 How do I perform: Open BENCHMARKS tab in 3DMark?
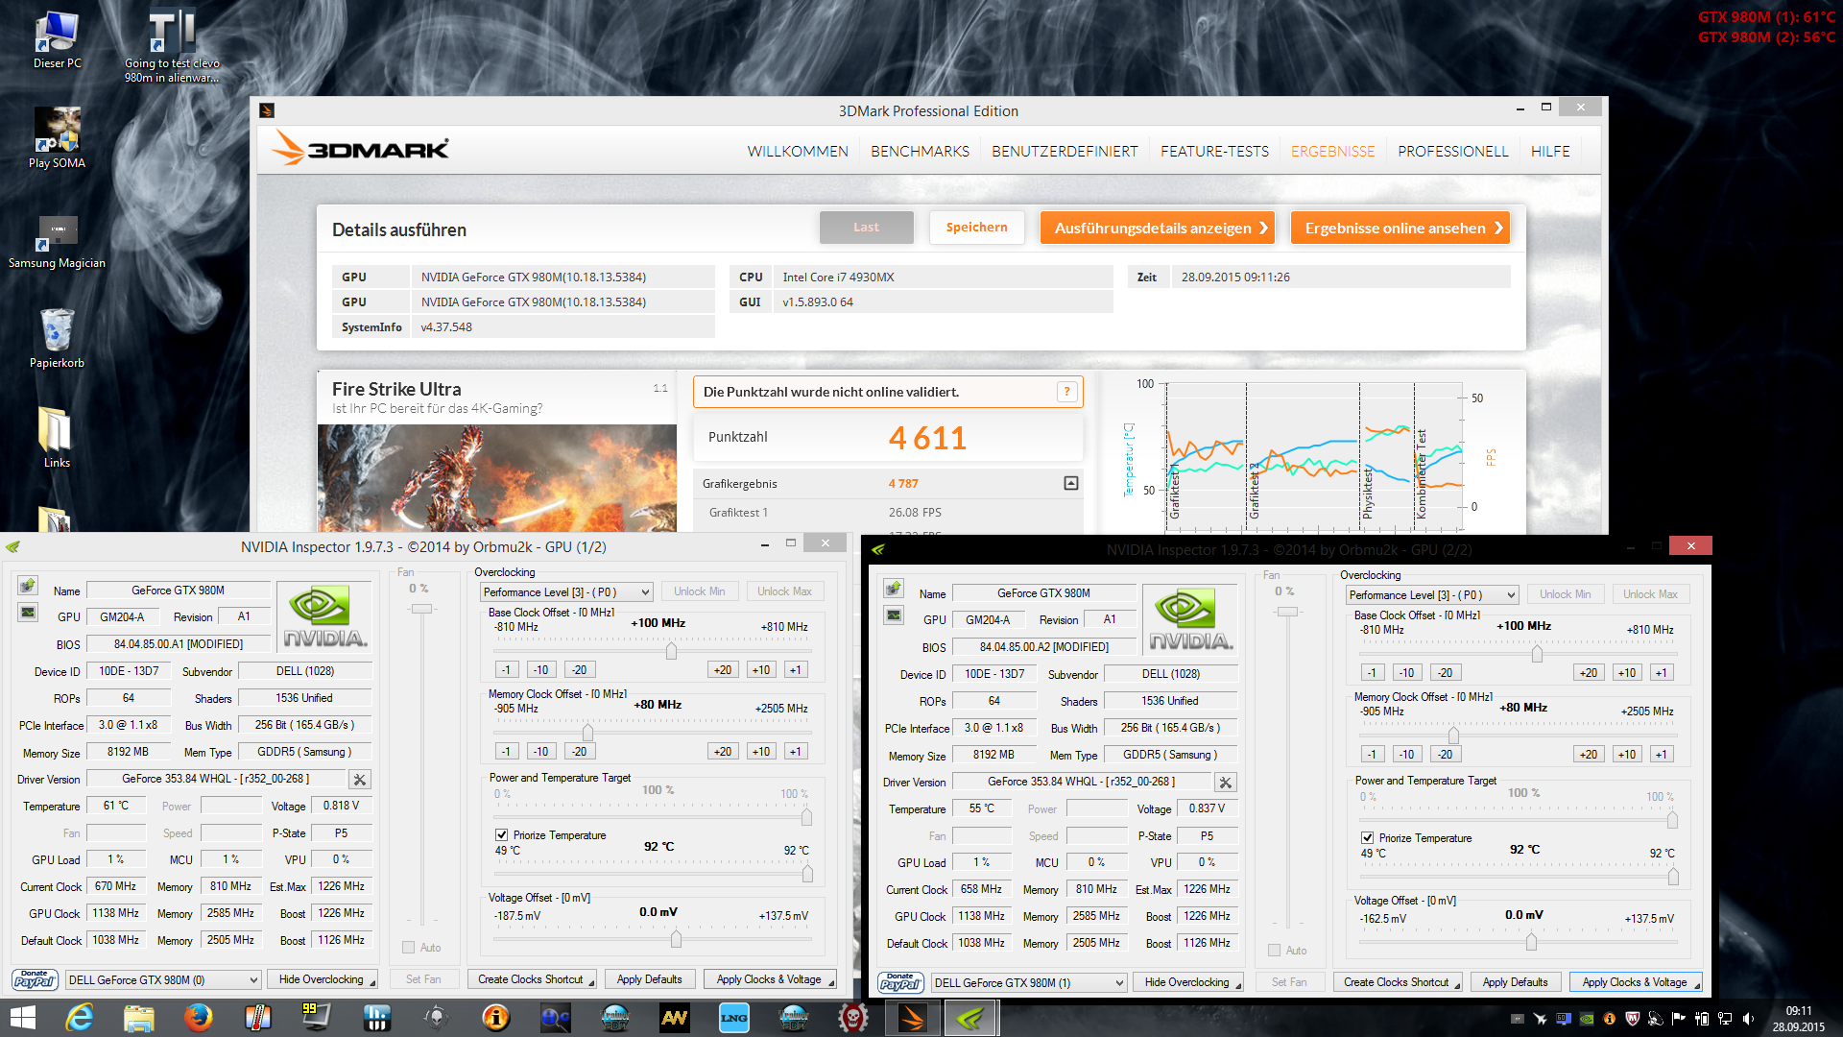920,152
